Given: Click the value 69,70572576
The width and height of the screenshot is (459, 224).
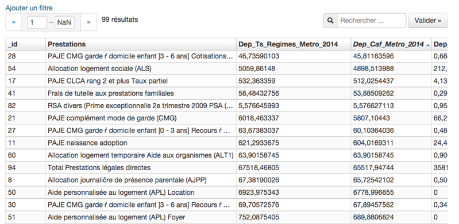Looking at the screenshot, I should [x=259, y=205].
